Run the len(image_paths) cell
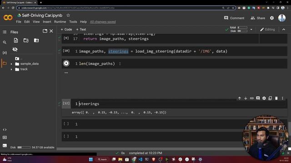291x163 pixels. (x=66, y=63)
